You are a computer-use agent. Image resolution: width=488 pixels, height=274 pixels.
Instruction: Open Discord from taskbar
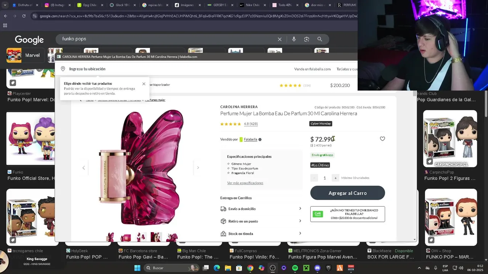coord(317,268)
